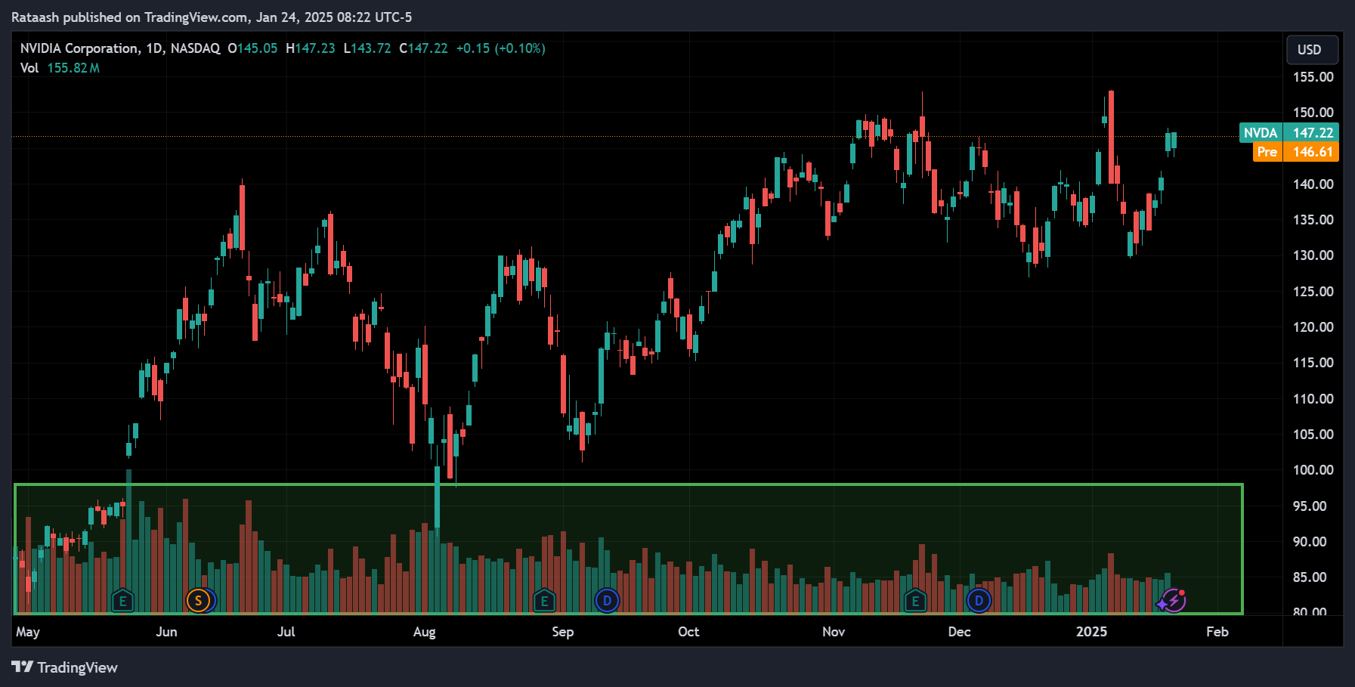Click the May label on time axis
Viewport: 1355px width, 687px height.
28,632
